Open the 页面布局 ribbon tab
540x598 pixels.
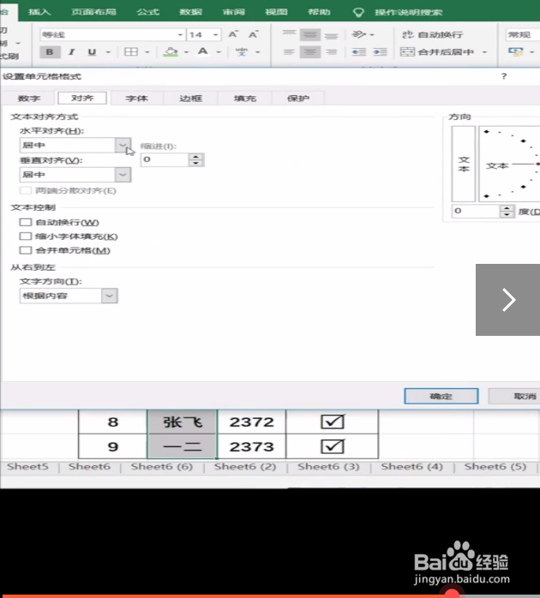click(93, 12)
